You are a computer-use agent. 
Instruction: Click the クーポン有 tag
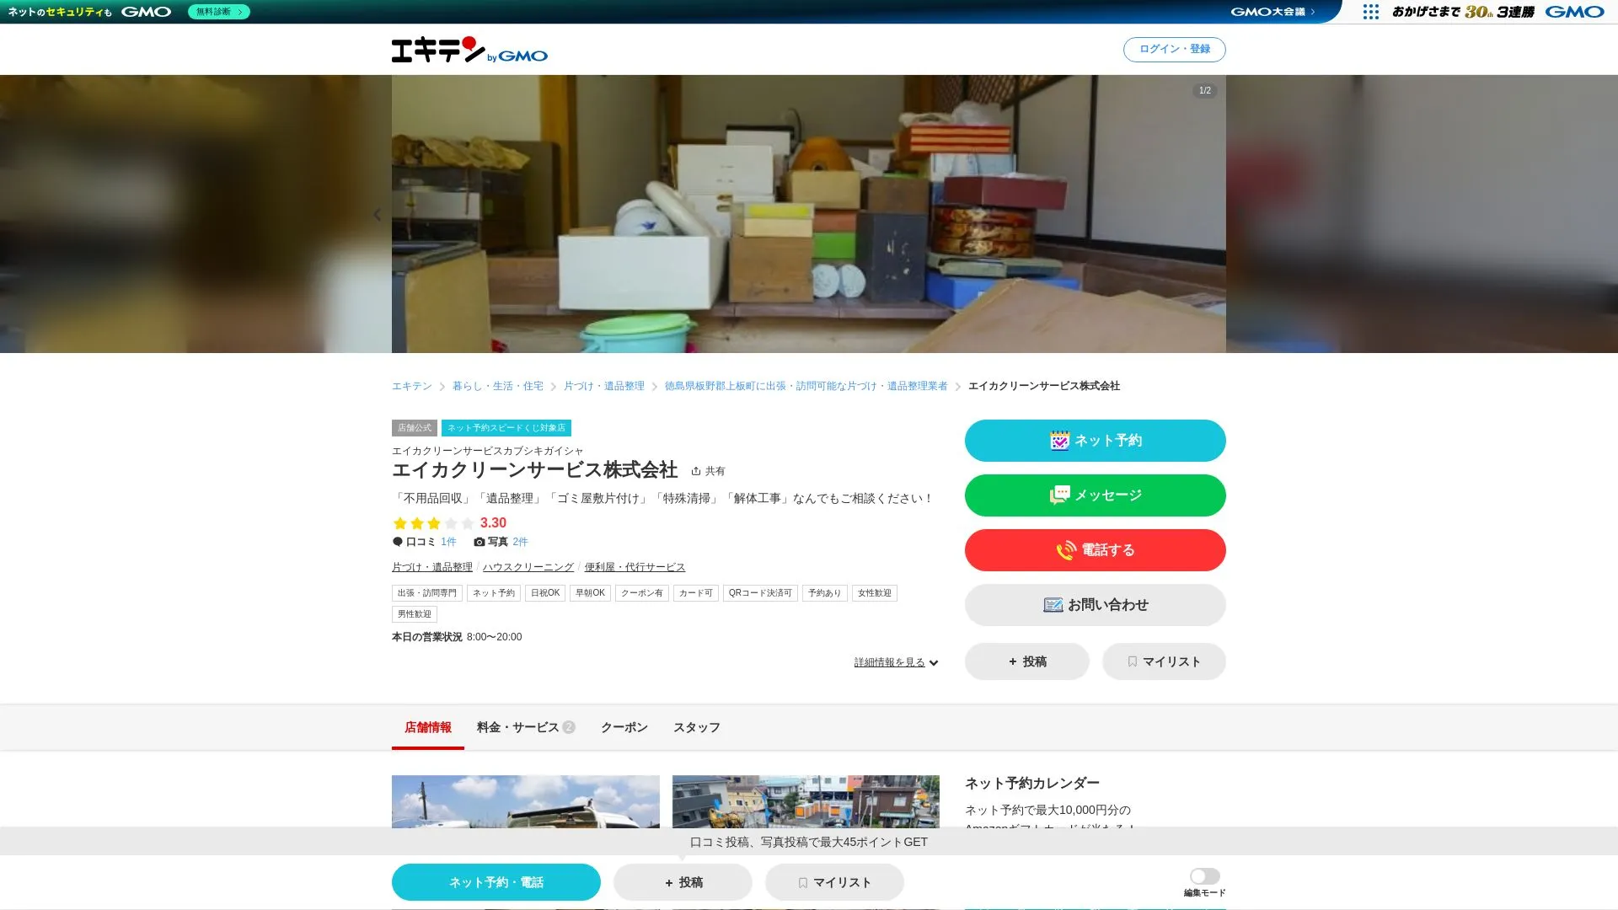[642, 593]
